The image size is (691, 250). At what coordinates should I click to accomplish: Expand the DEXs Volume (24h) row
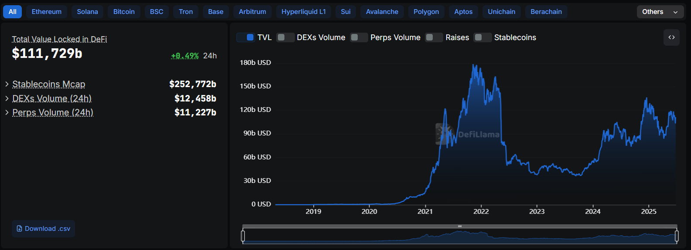[7, 98]
